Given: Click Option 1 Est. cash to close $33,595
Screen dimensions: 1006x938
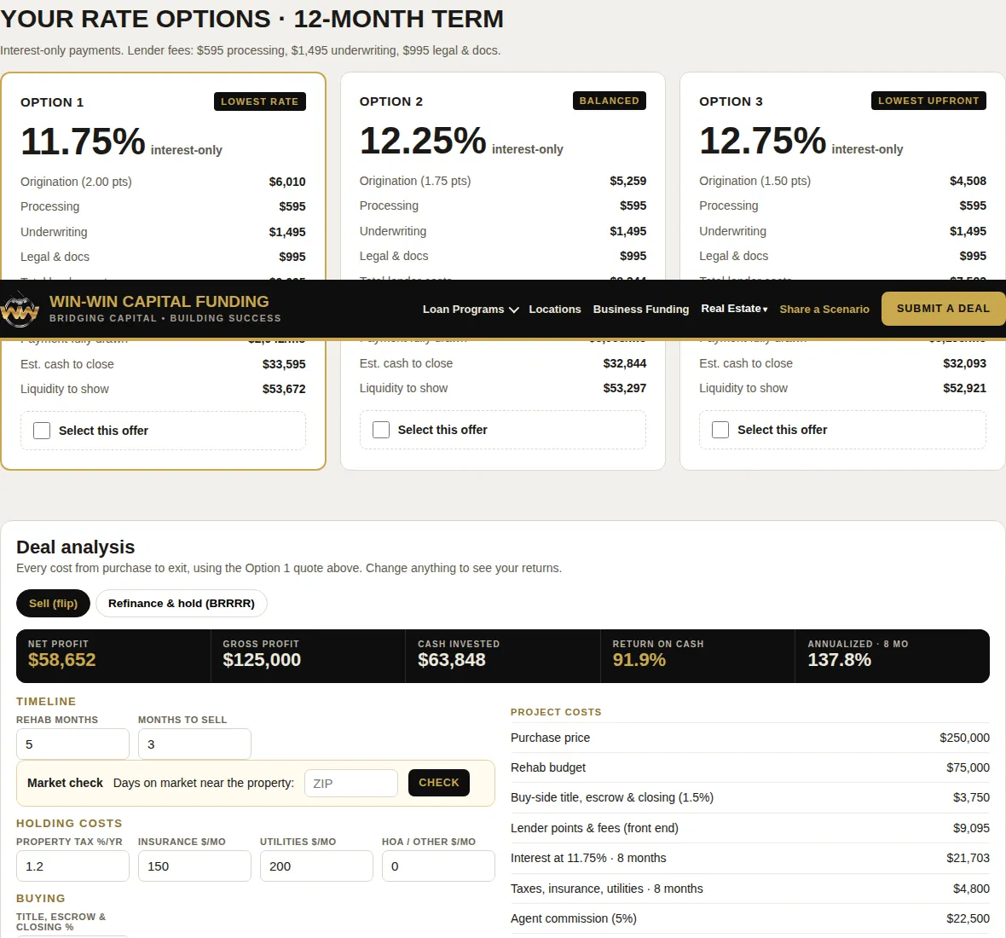Looking at the screenshot, I should click(284, 364).
